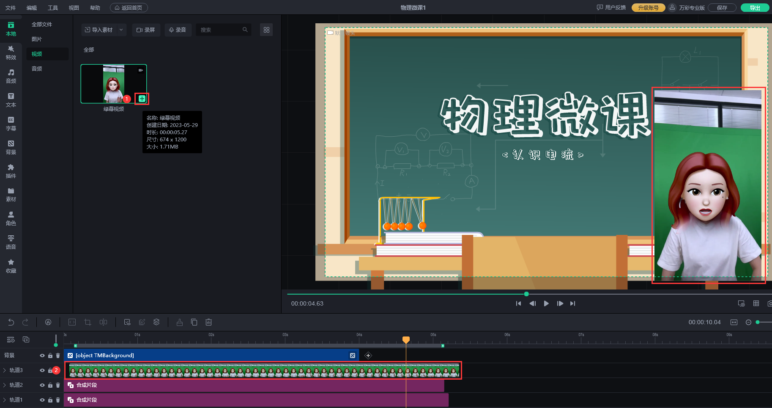The image size is (772, 408).
Task: Click the 返回首页 button
Action: [129, 8]
